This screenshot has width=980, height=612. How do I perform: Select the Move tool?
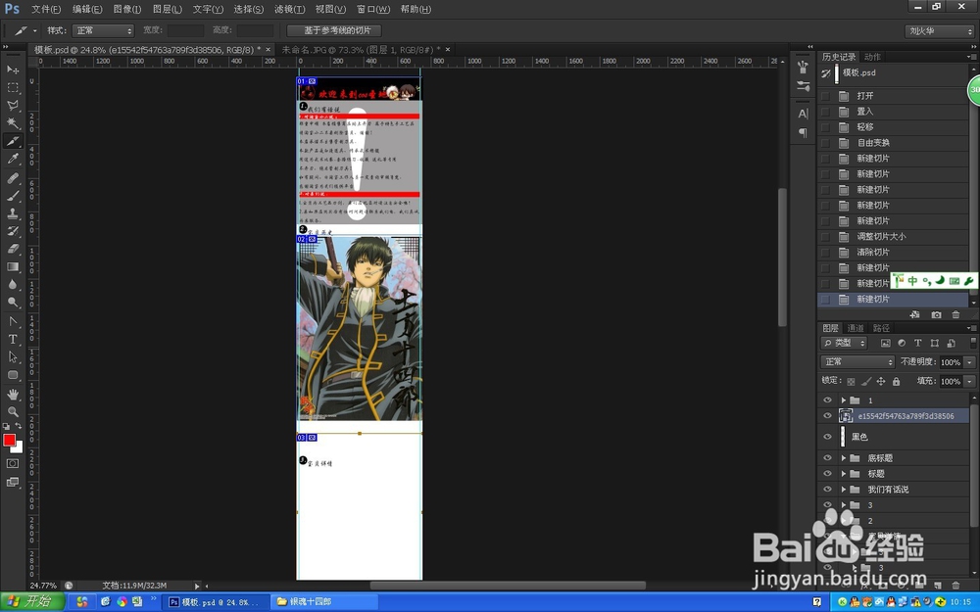click(x=13, y=70)
